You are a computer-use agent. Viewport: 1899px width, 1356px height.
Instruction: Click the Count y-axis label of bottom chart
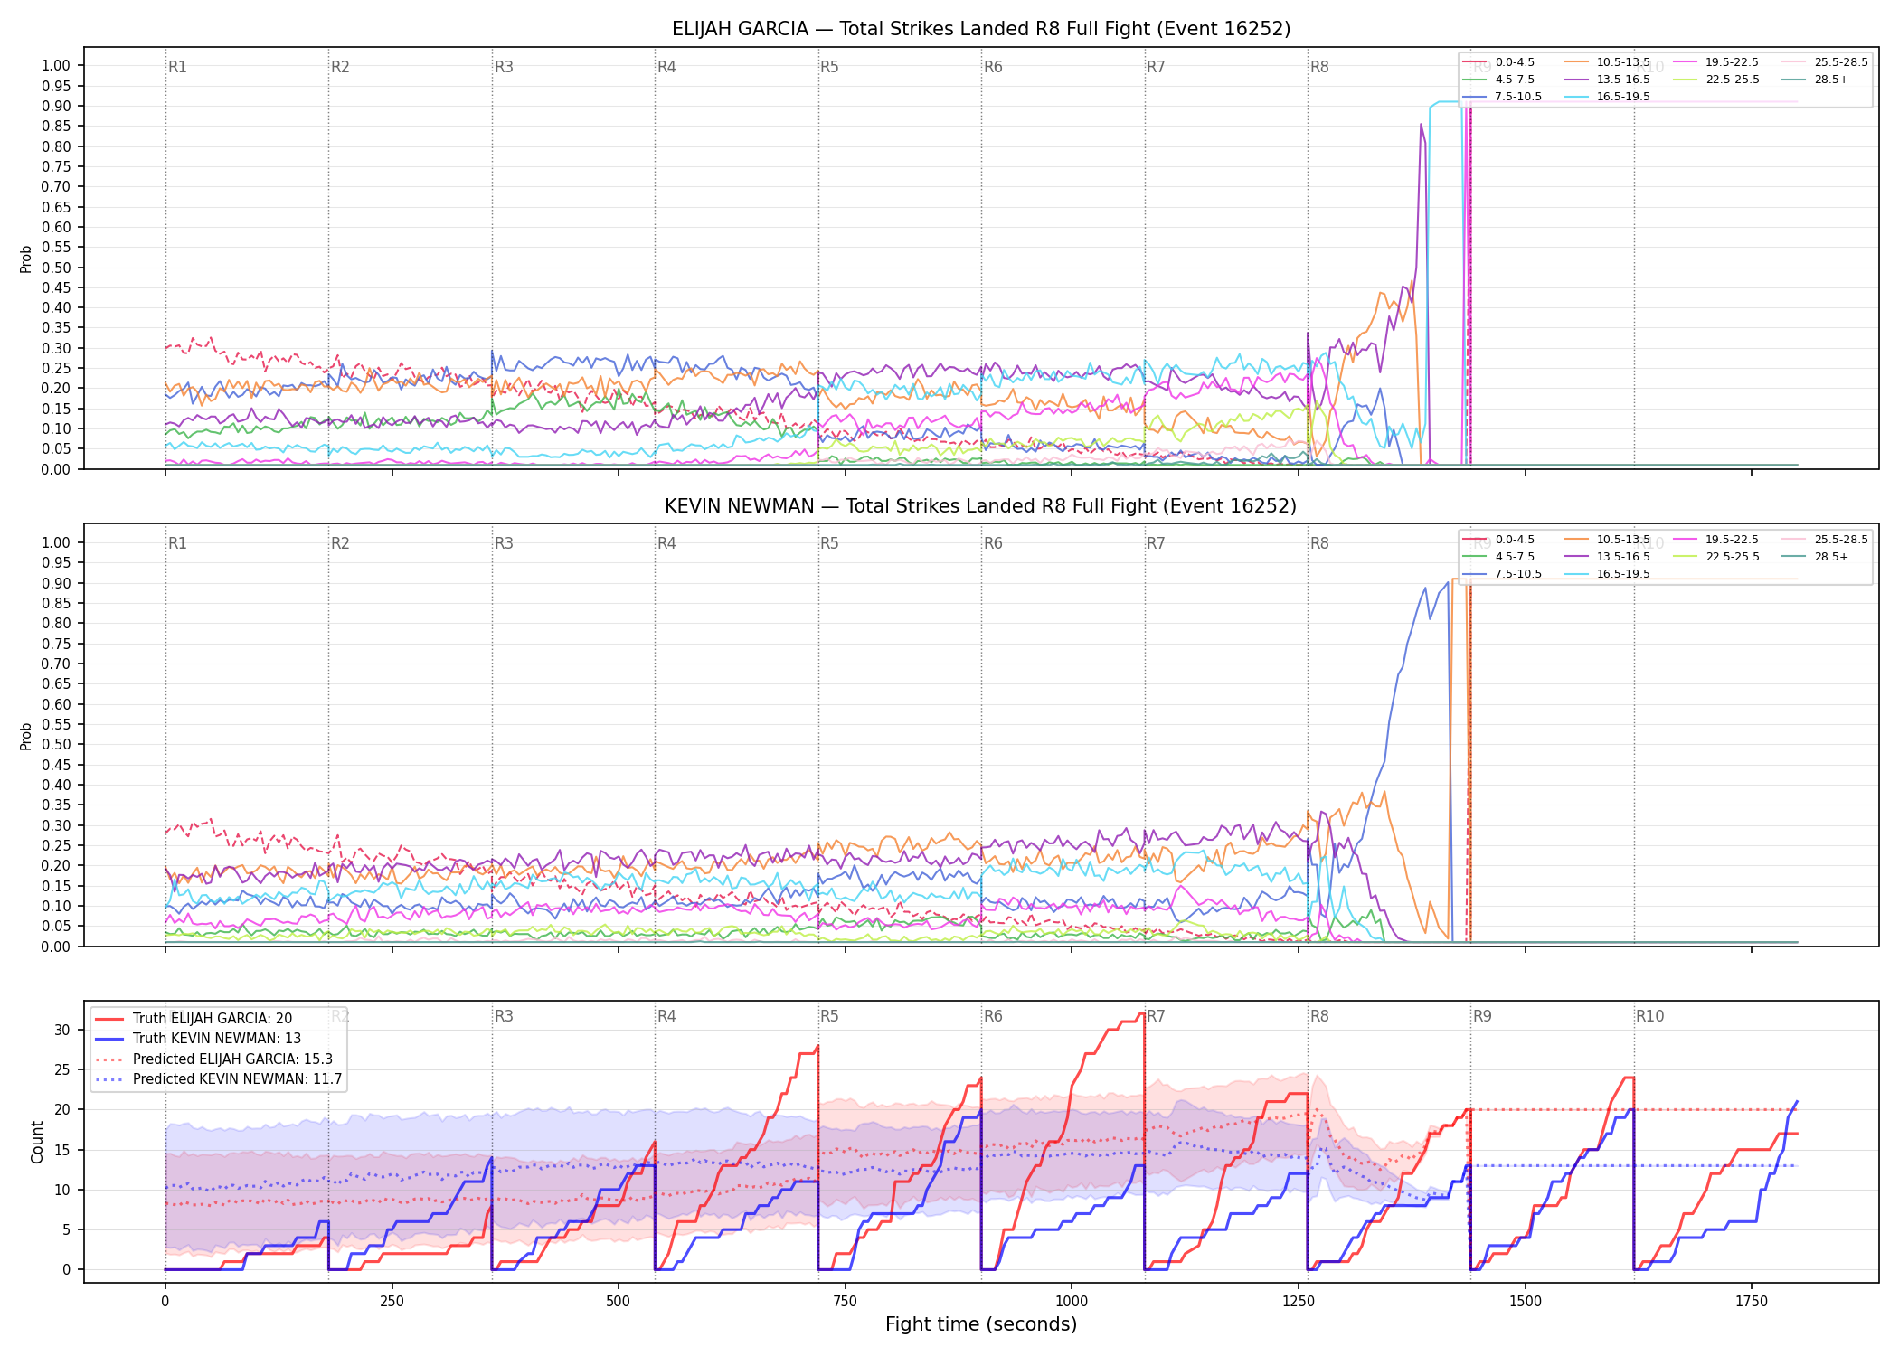37,1142
